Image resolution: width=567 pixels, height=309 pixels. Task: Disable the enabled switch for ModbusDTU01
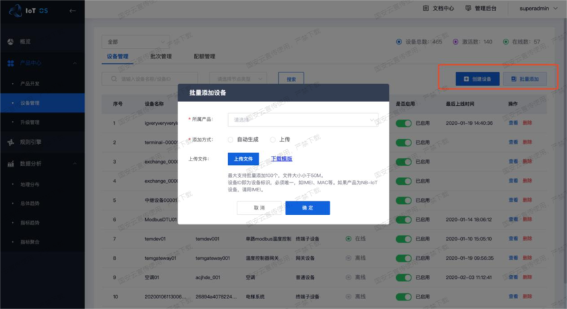point(403,220)
